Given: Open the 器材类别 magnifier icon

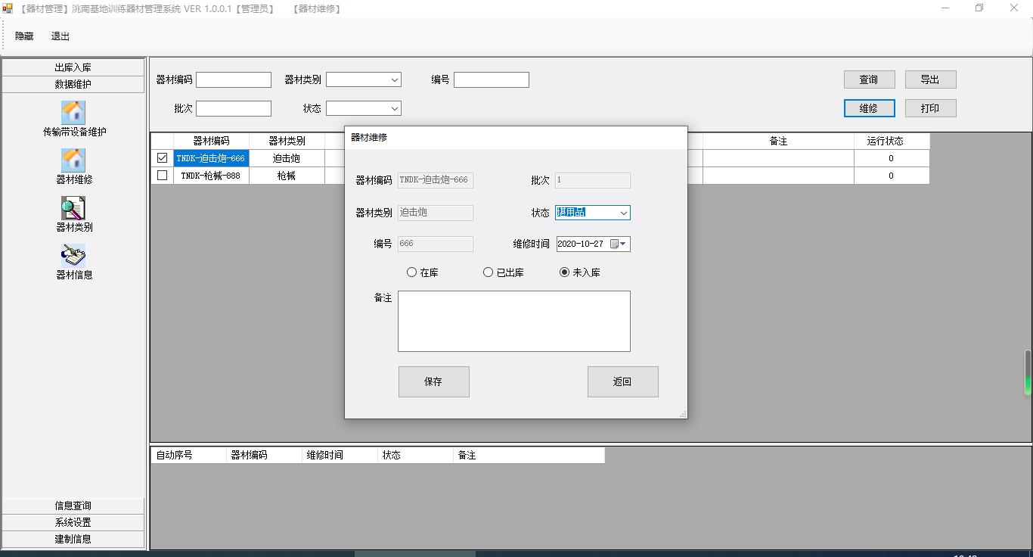Looking at the screenshot, I should pyautogui.click(x=73, y=208).
